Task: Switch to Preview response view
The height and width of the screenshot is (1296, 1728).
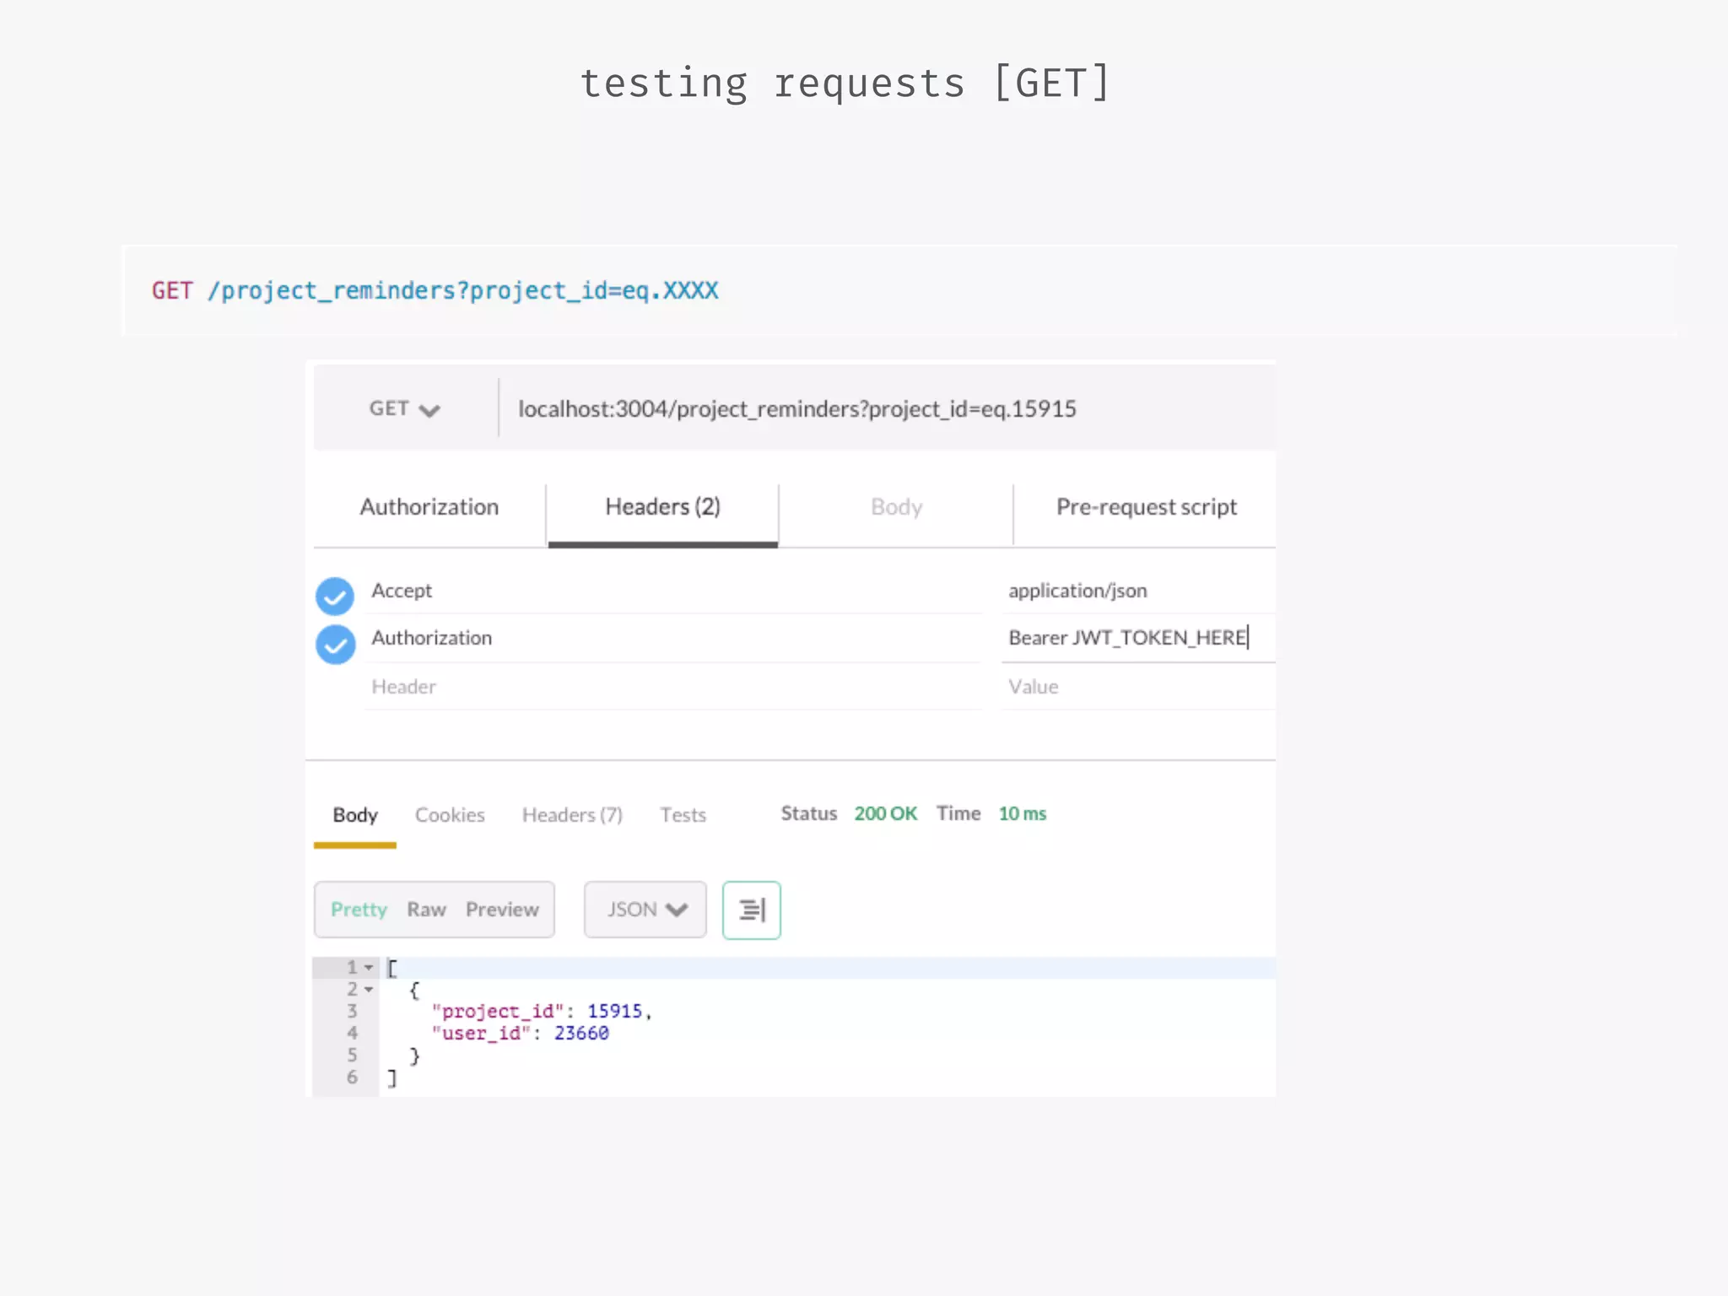Action: point(502,910)
